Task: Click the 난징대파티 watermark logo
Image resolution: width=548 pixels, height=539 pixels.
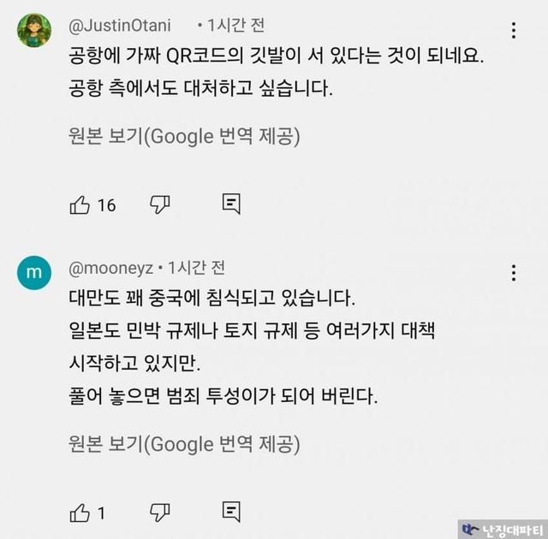Action: [x=503, y=530]
